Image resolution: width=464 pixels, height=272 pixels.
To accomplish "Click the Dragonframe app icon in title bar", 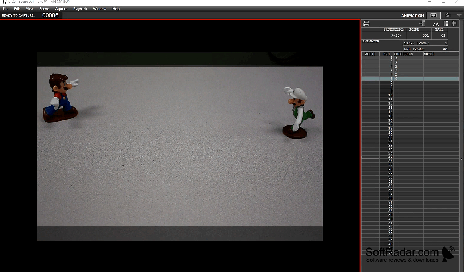I will point(4,2).
